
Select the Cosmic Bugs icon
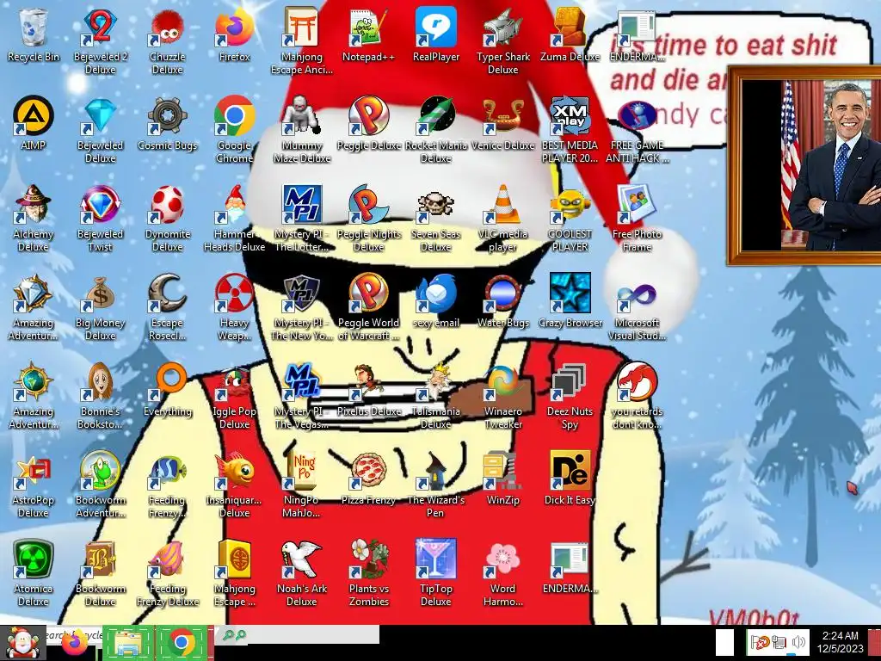168,124
